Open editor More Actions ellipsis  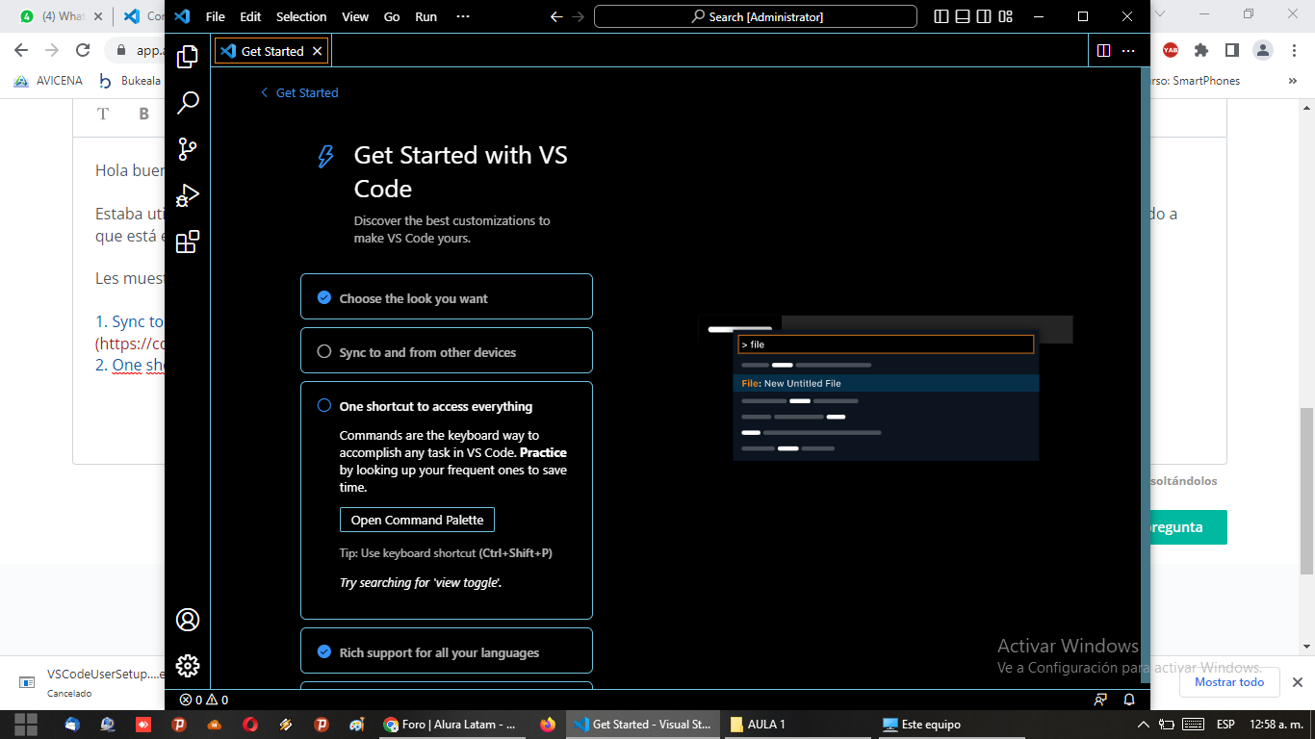[x=1130, y=51]
